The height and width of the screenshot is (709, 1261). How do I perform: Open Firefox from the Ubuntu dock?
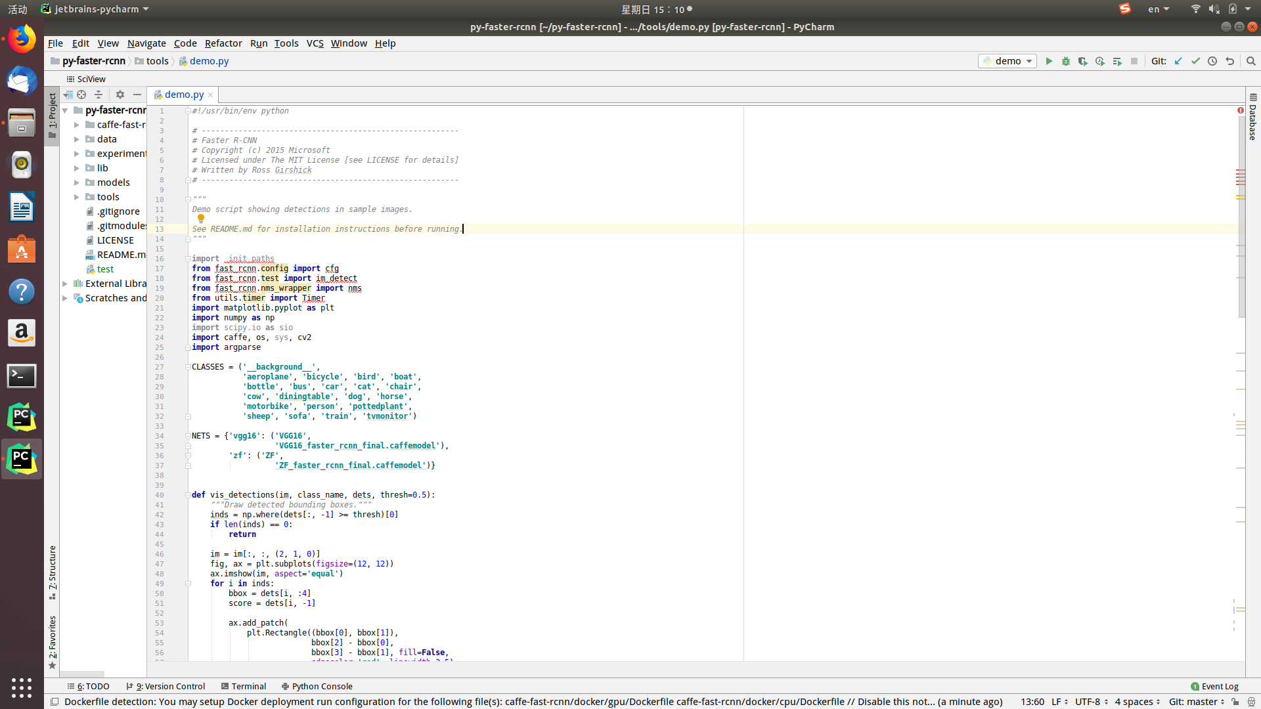tap(22, 39)
